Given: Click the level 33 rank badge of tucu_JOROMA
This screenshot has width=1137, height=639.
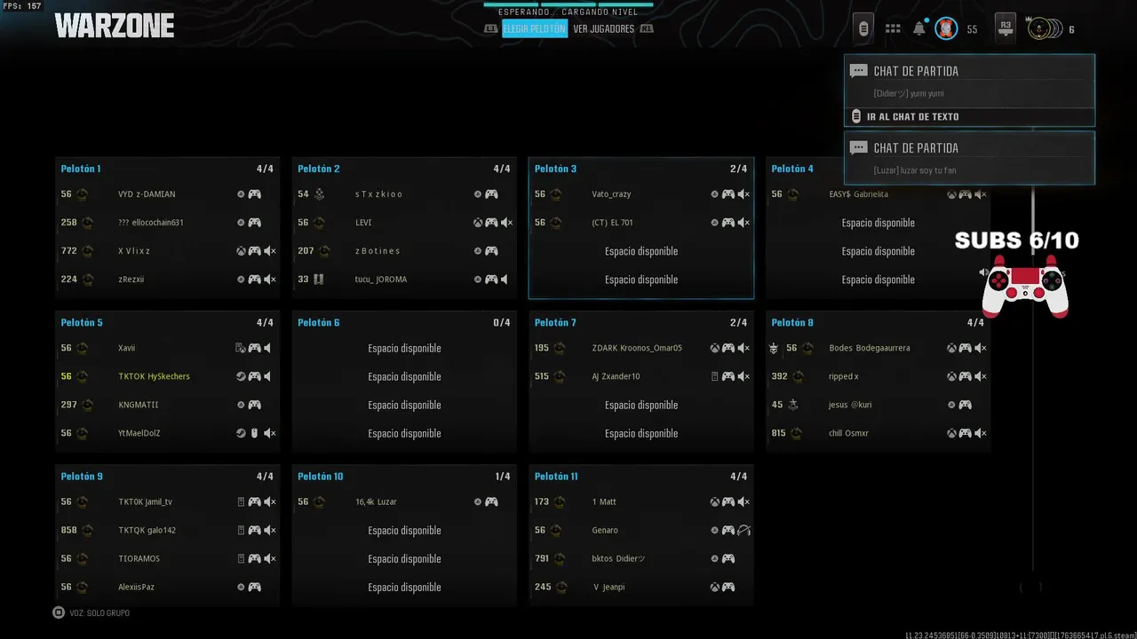Looking at the screenshot, I should pos(319,280).
